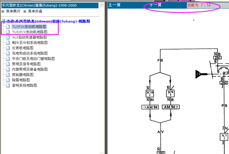Select 仪表板电路图 entry
229x154 pixels.
pos(23,48)
